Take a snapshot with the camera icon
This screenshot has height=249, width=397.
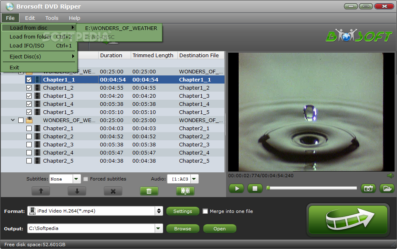[368, 189]
